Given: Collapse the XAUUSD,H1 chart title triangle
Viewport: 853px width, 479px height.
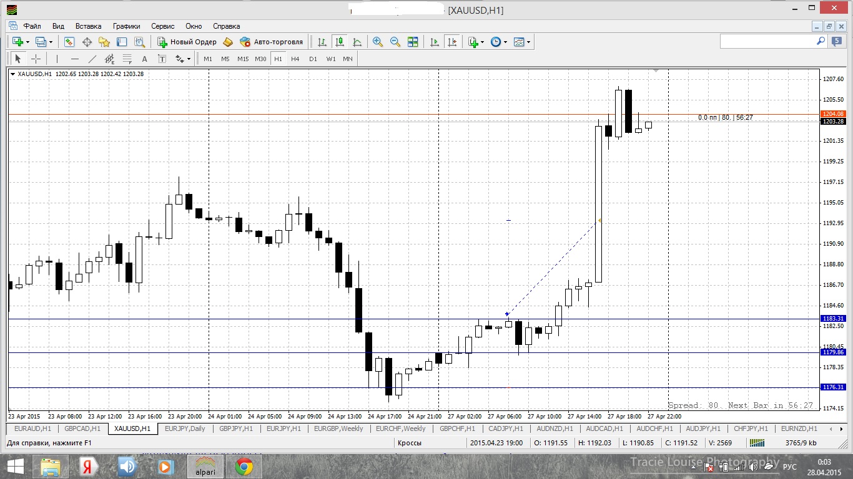Looking at the screenshot, I should click(12, 74).
